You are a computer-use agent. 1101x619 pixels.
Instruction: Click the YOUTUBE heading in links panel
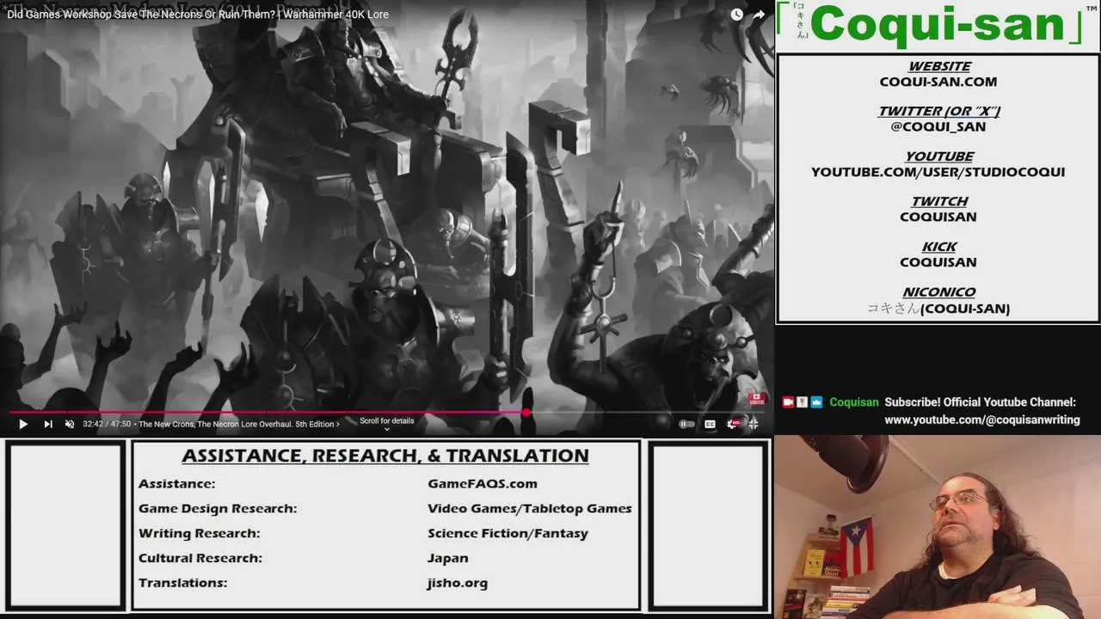(939, 156)
